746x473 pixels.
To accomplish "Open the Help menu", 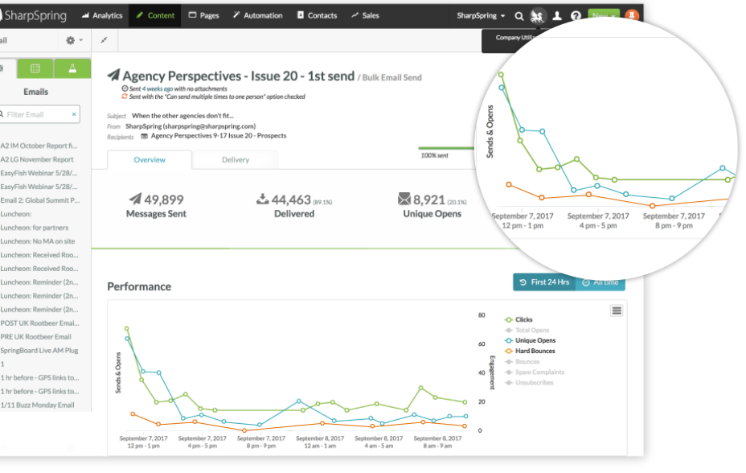I will coord(575,14).
